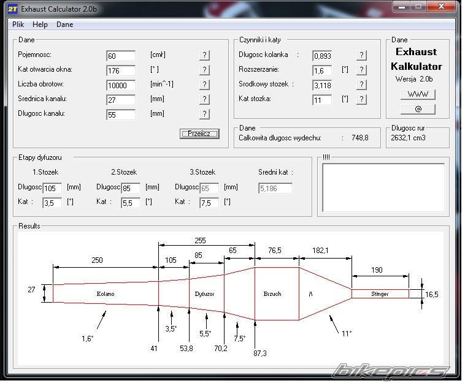Image resolution: width=465 pixels, height=386 pixels.
Task: Open help for Liczba obrotow field
Action: (204, 85)
